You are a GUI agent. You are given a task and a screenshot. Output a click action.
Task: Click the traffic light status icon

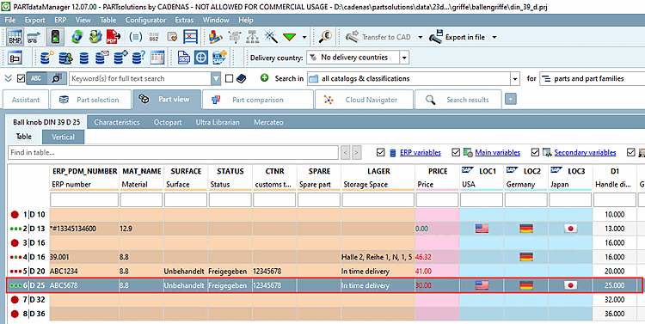coord(55,37)
